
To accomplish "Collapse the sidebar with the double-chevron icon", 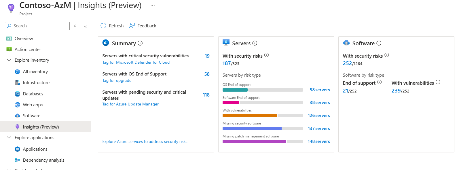I will pyautogui.click(x=86, y=26).
